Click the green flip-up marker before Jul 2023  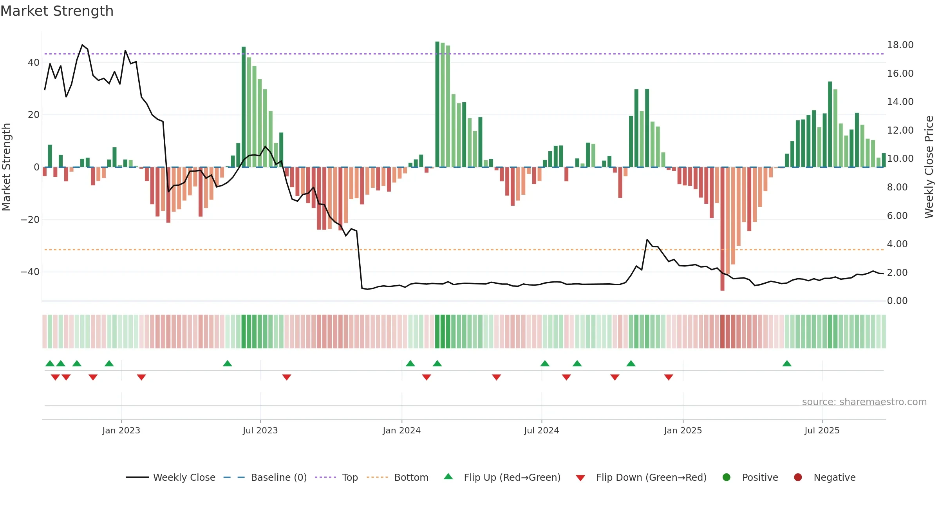[227, 363]
